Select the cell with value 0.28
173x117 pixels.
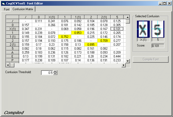91,56
